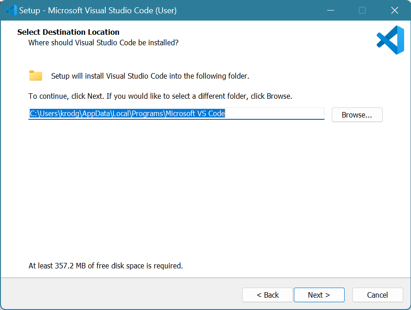The width and height of the screenshot is (411, 310).
Task: Click the blank space after the path text
Action: [x=275, y=113]
